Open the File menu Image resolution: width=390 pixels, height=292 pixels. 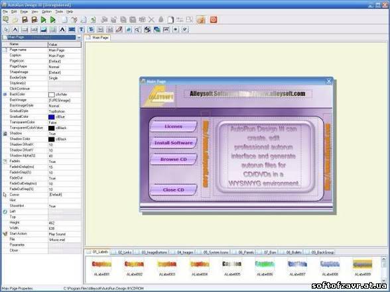(x=5, y=12)
